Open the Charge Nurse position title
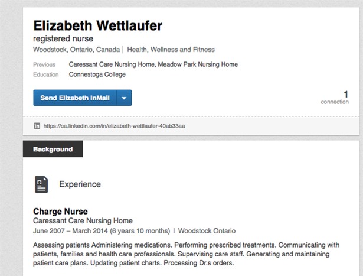363x276 pixels. 60,211
